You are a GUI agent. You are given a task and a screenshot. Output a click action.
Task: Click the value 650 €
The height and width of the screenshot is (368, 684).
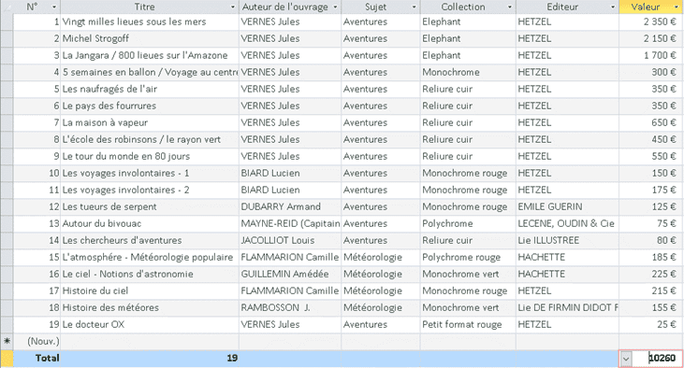click(663, 122)
